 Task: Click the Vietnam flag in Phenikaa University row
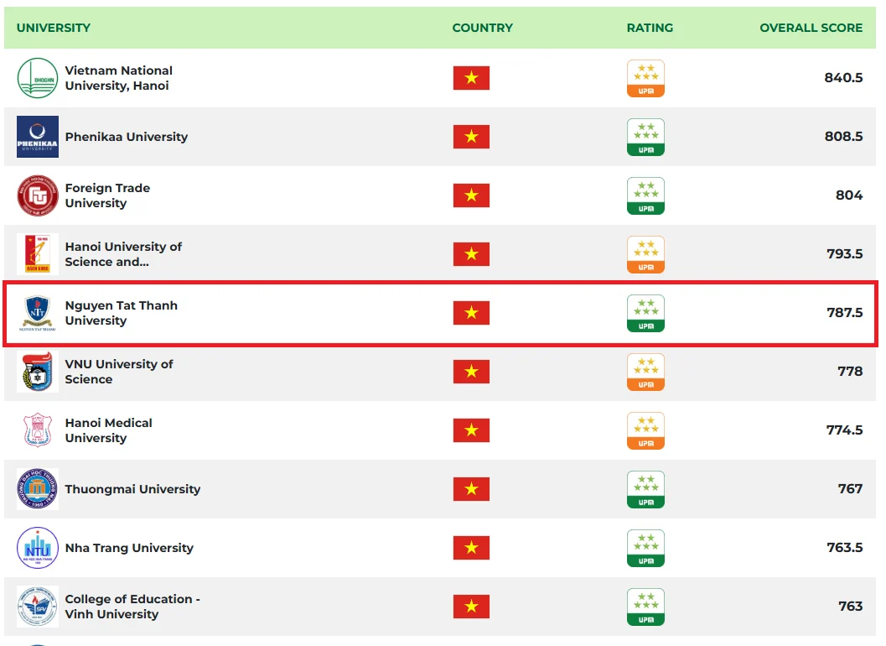pyautogui.click(x=471, y=137)
